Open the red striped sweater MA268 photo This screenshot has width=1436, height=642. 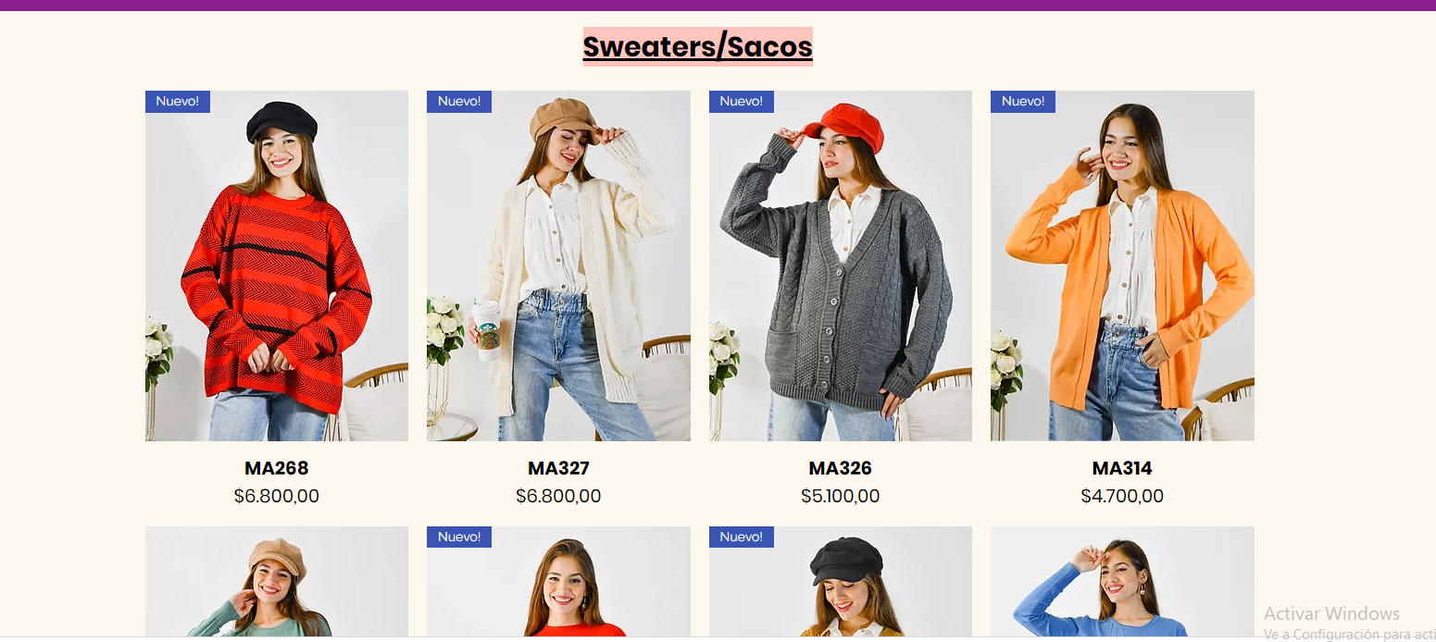(277, 265)
